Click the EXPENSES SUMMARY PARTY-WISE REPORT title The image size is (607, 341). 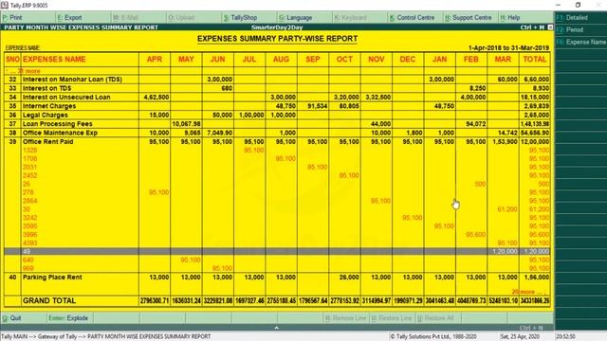click(277, 39)
